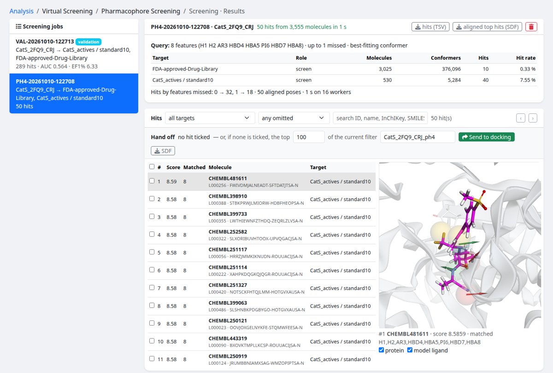Screen dimensions: 553x373
Task: Click the Screening jobs panel header
Action: tap(74, 27)
